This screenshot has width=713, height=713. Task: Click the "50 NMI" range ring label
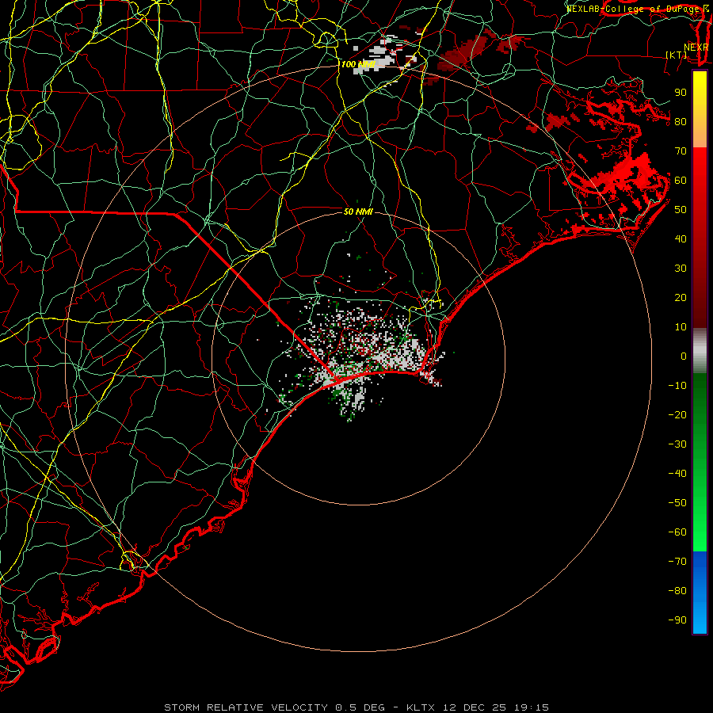[x=358, y=212]
